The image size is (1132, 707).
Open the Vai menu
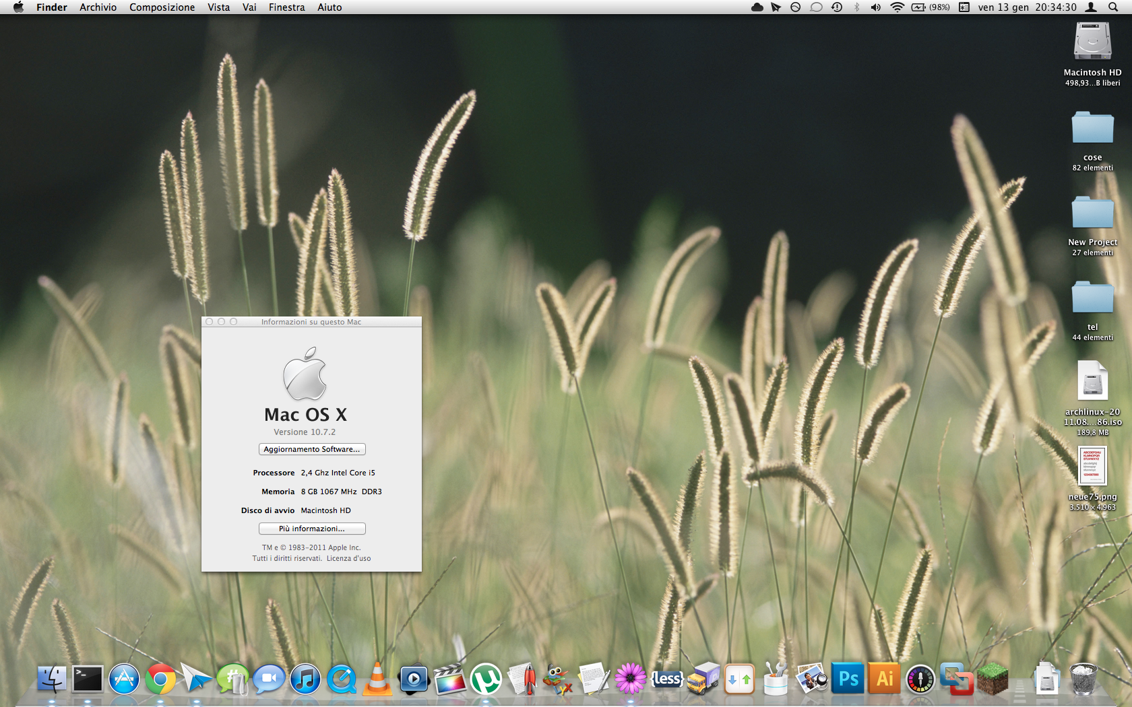[249, 7]
